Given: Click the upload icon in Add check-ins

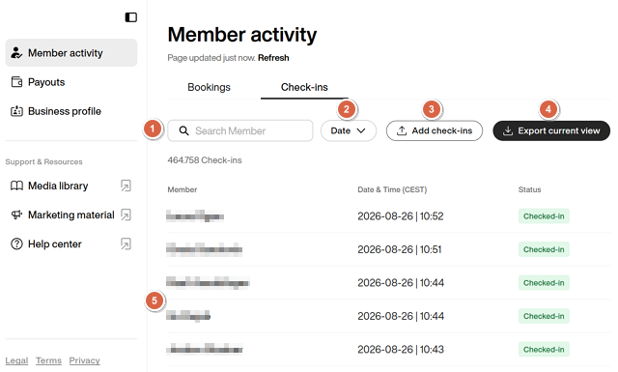Looking at the screenshot, I should 402,130.
